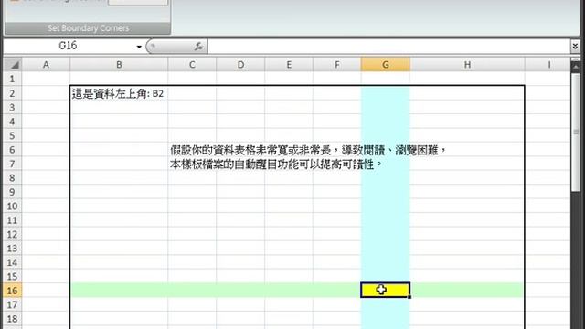This screenshot has height=329, width=585.
Task: Click the Select All corner triangle
Action: (x=13, y=65)
